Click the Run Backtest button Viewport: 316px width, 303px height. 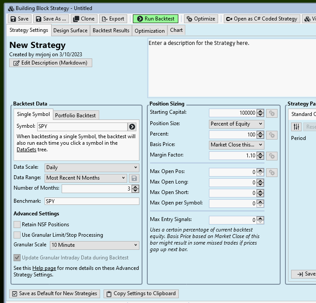(155, 19)
